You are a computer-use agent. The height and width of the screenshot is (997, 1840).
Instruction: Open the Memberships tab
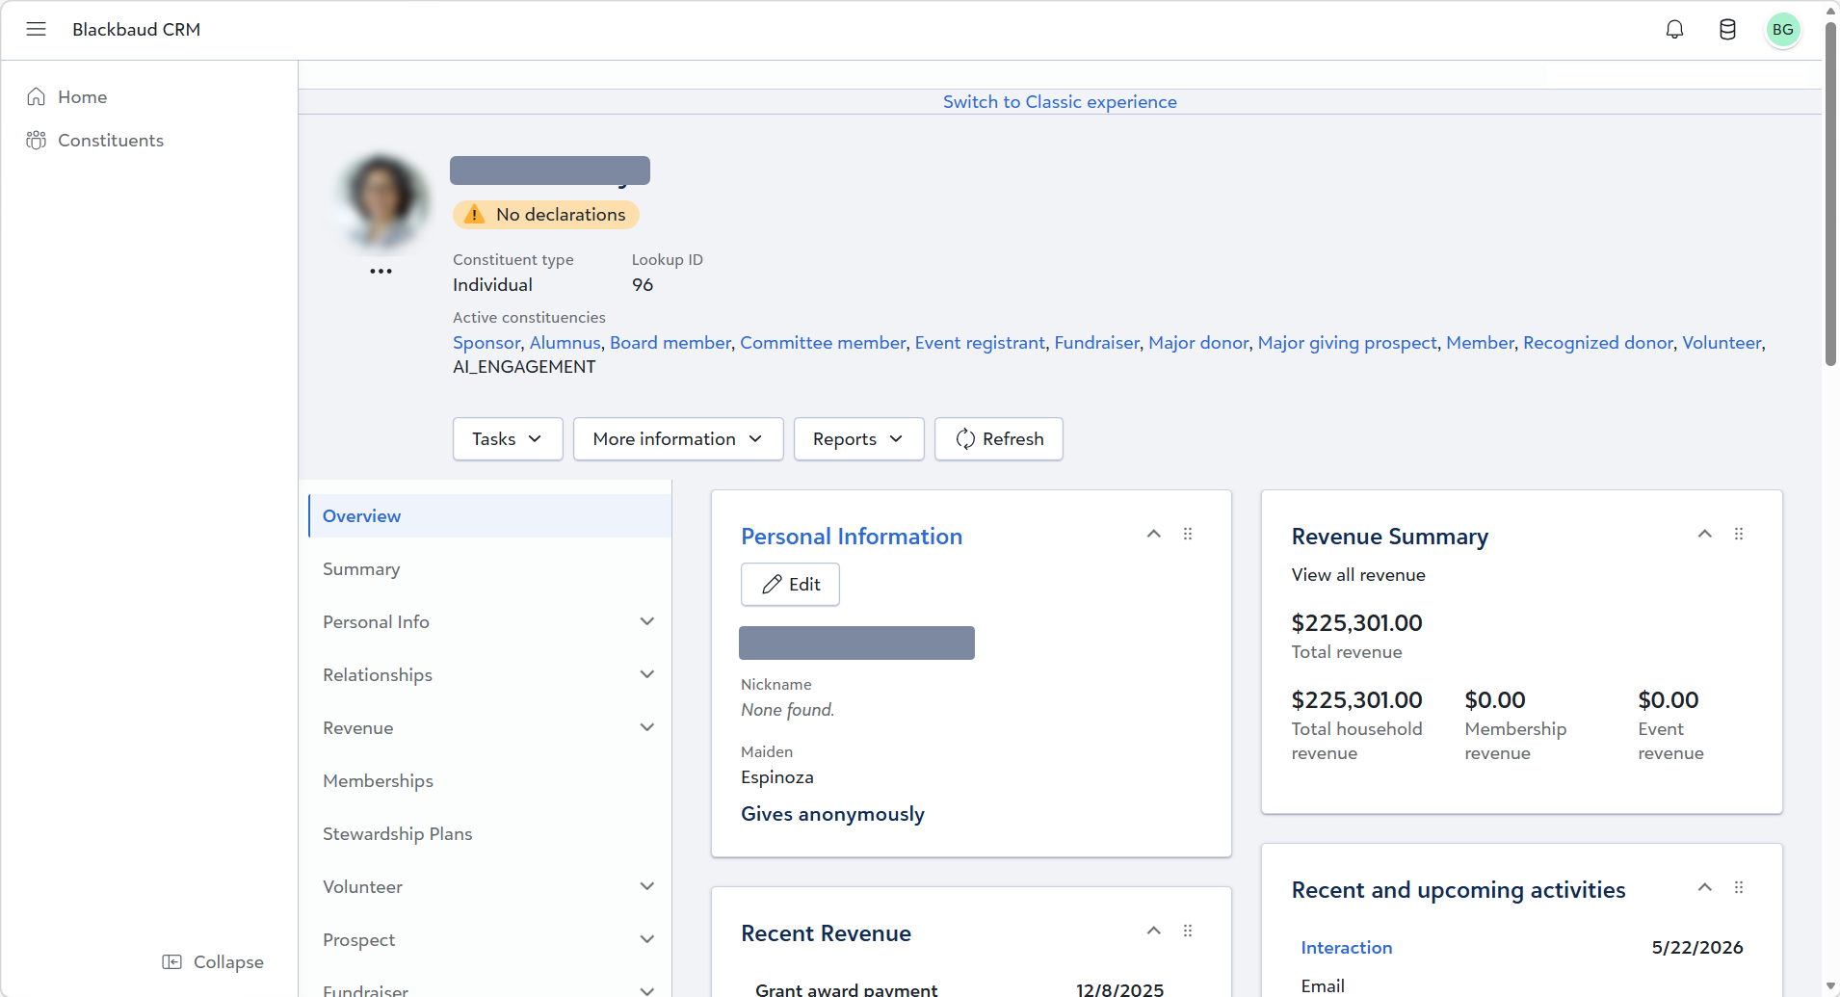coord(489,780)
